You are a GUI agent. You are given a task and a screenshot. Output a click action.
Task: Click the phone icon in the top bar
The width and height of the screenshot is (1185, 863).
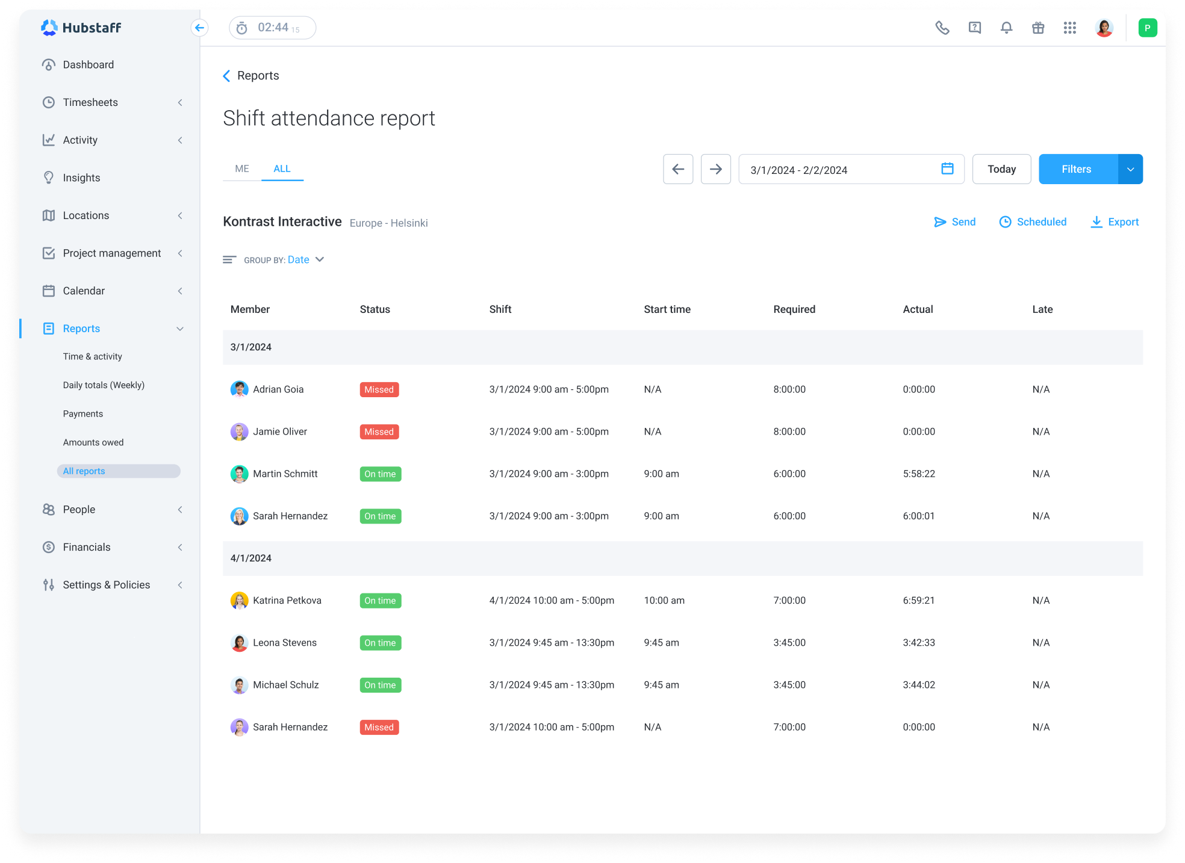pyautogui.click(x=942, y=28)
